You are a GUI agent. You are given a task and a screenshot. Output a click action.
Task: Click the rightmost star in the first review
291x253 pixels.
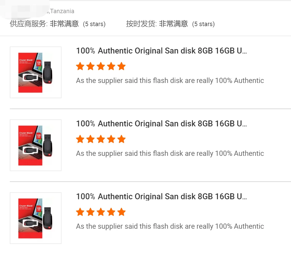[121, 66]
